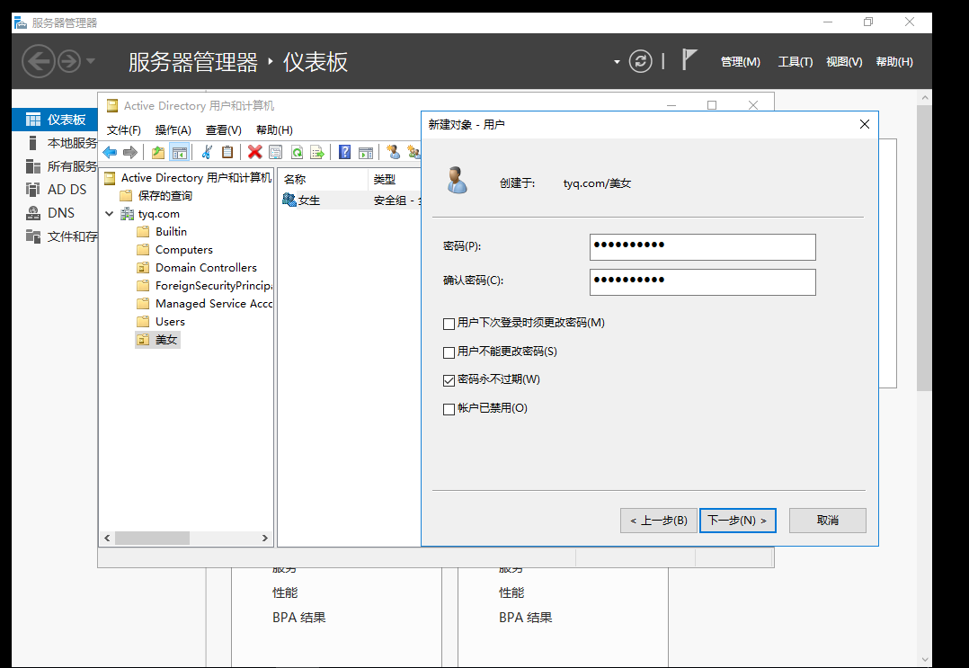Open 查看(V) menu
The image size is (969, 668).
(x=223, y=129)
